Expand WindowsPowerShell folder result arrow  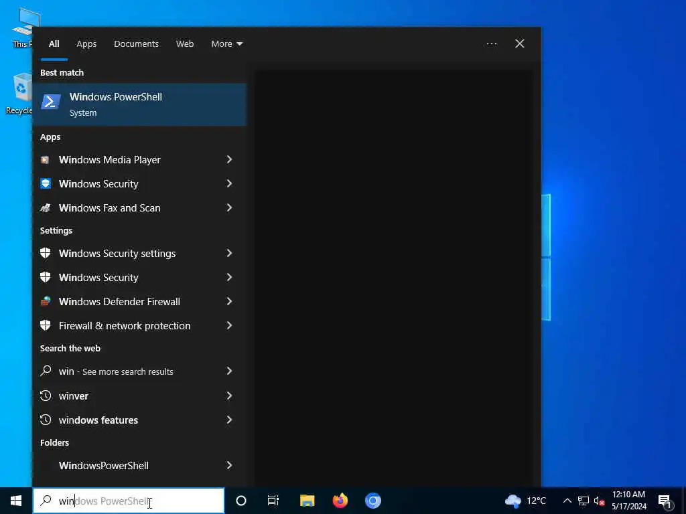coord(229,466)
